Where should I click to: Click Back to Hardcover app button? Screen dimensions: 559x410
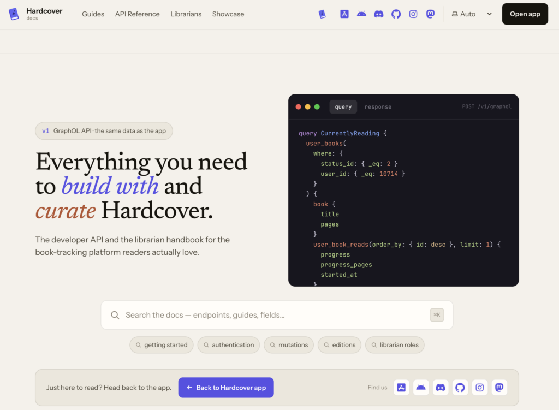click(x=226, y=388)
